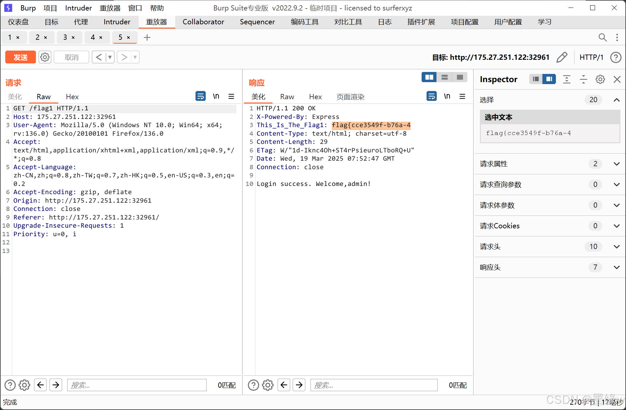Dock Inspector panel to the left
Screen dimensions: 626x410
click(536, 79)
